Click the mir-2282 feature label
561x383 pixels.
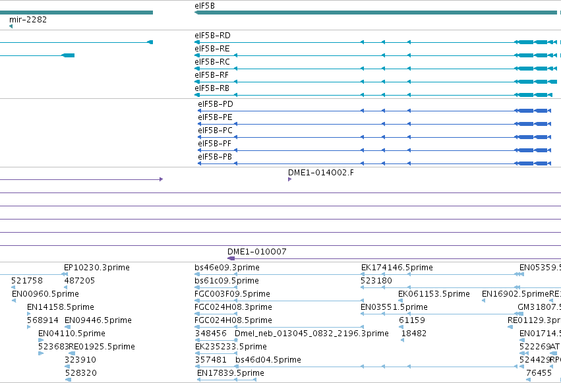[28, 19]
